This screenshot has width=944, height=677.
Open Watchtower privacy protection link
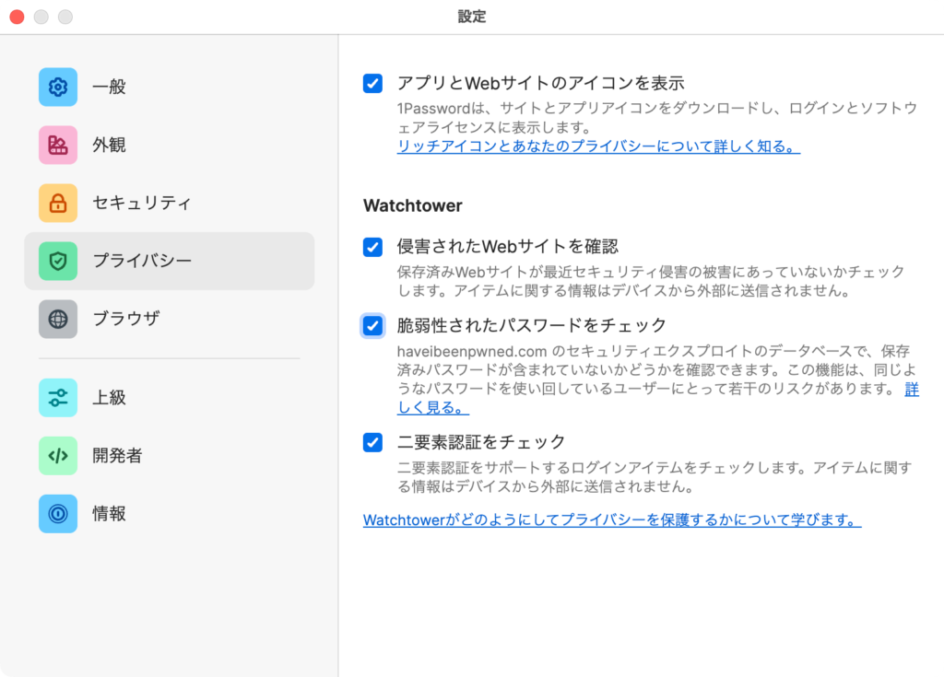(x=612, y=519)
